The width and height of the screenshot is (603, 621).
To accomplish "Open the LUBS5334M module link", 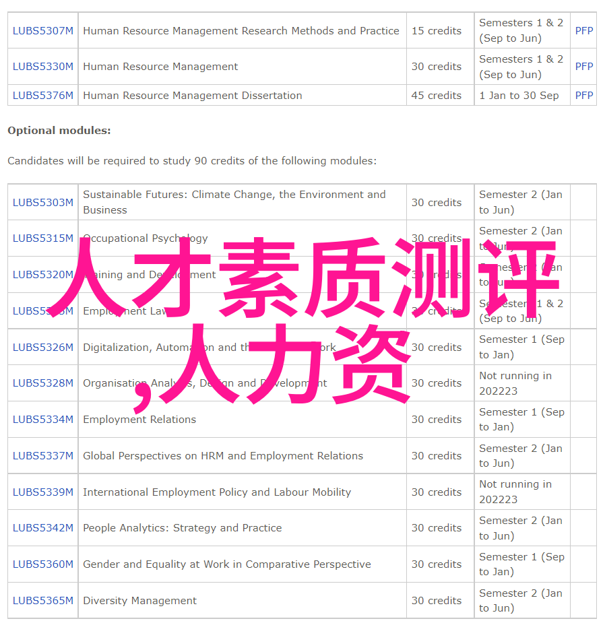I will tap(43, 420).
